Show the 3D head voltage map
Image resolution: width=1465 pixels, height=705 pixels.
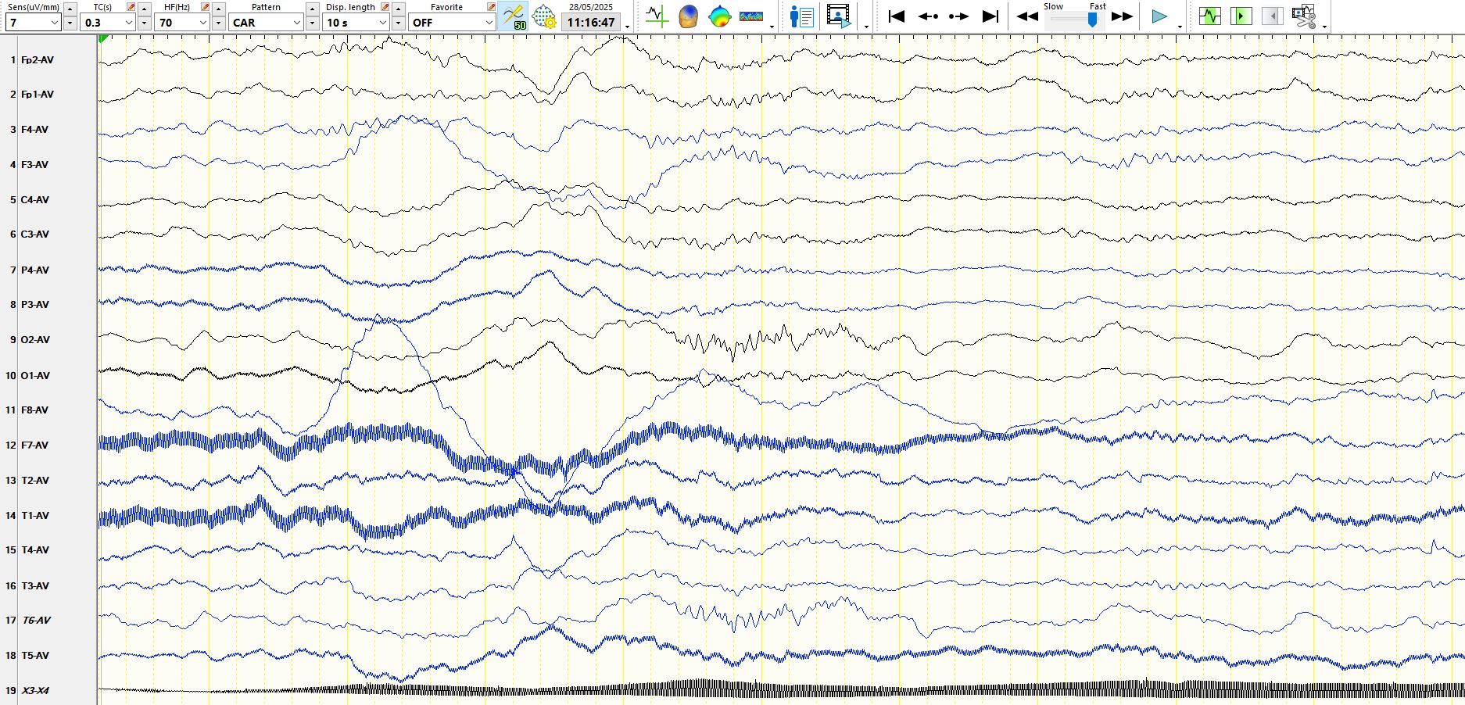[x=688, y=16]
